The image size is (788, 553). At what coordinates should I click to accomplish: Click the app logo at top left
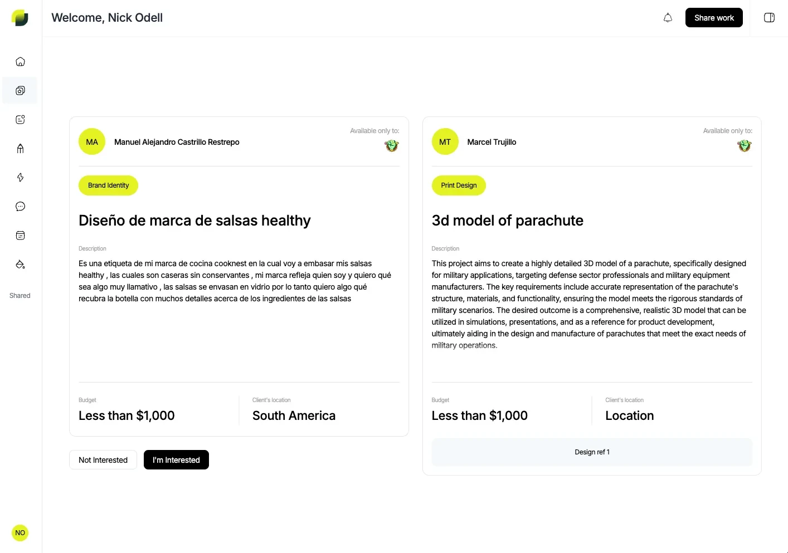coord(20,17)
